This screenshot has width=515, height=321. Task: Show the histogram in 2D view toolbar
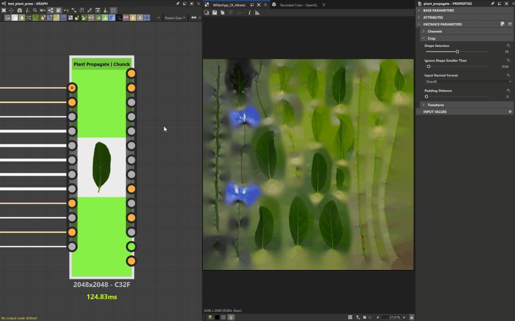(257, 12)
